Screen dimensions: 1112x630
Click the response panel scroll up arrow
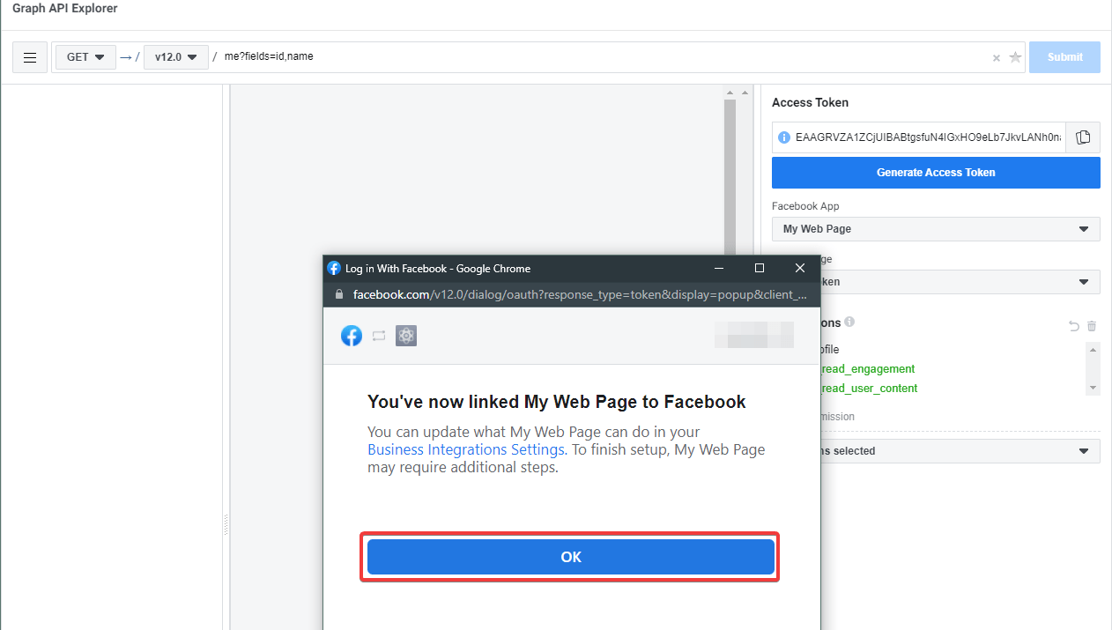(x=730, y=93)
